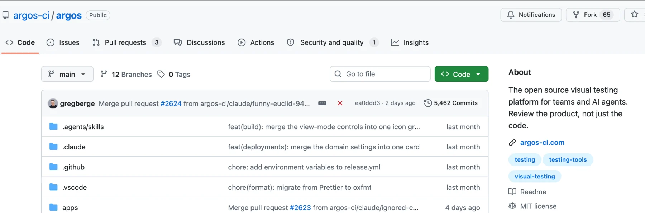Open the .claude folder

coord(74,147)
